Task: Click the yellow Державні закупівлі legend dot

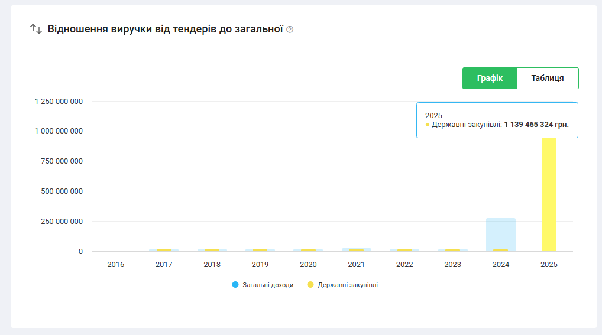Action: [x=310, y=285]
